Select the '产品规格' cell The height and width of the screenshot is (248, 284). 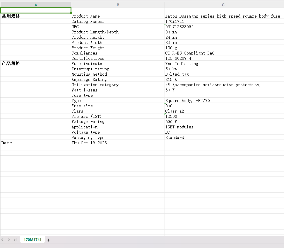click(x=36, y=63)
